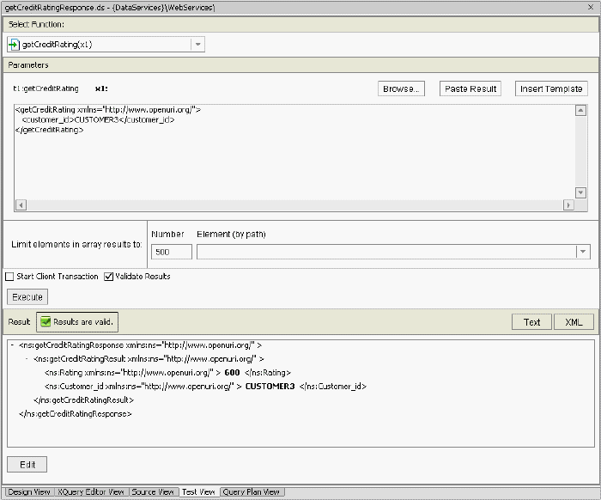Select the Test View tab
This screenshot has height=500, width=601.
coord(198,492)
